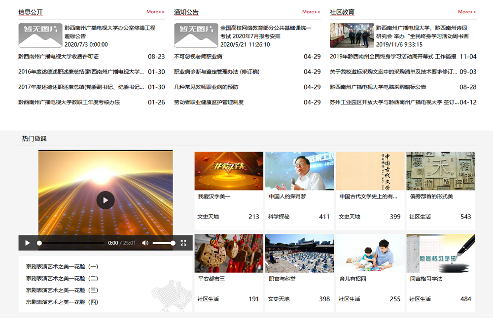Select 京剧表演艺术之美—花脸（四） from playlist
This screenshot has width=493, height=322.
pyautogui.click(x=62, y=302)
